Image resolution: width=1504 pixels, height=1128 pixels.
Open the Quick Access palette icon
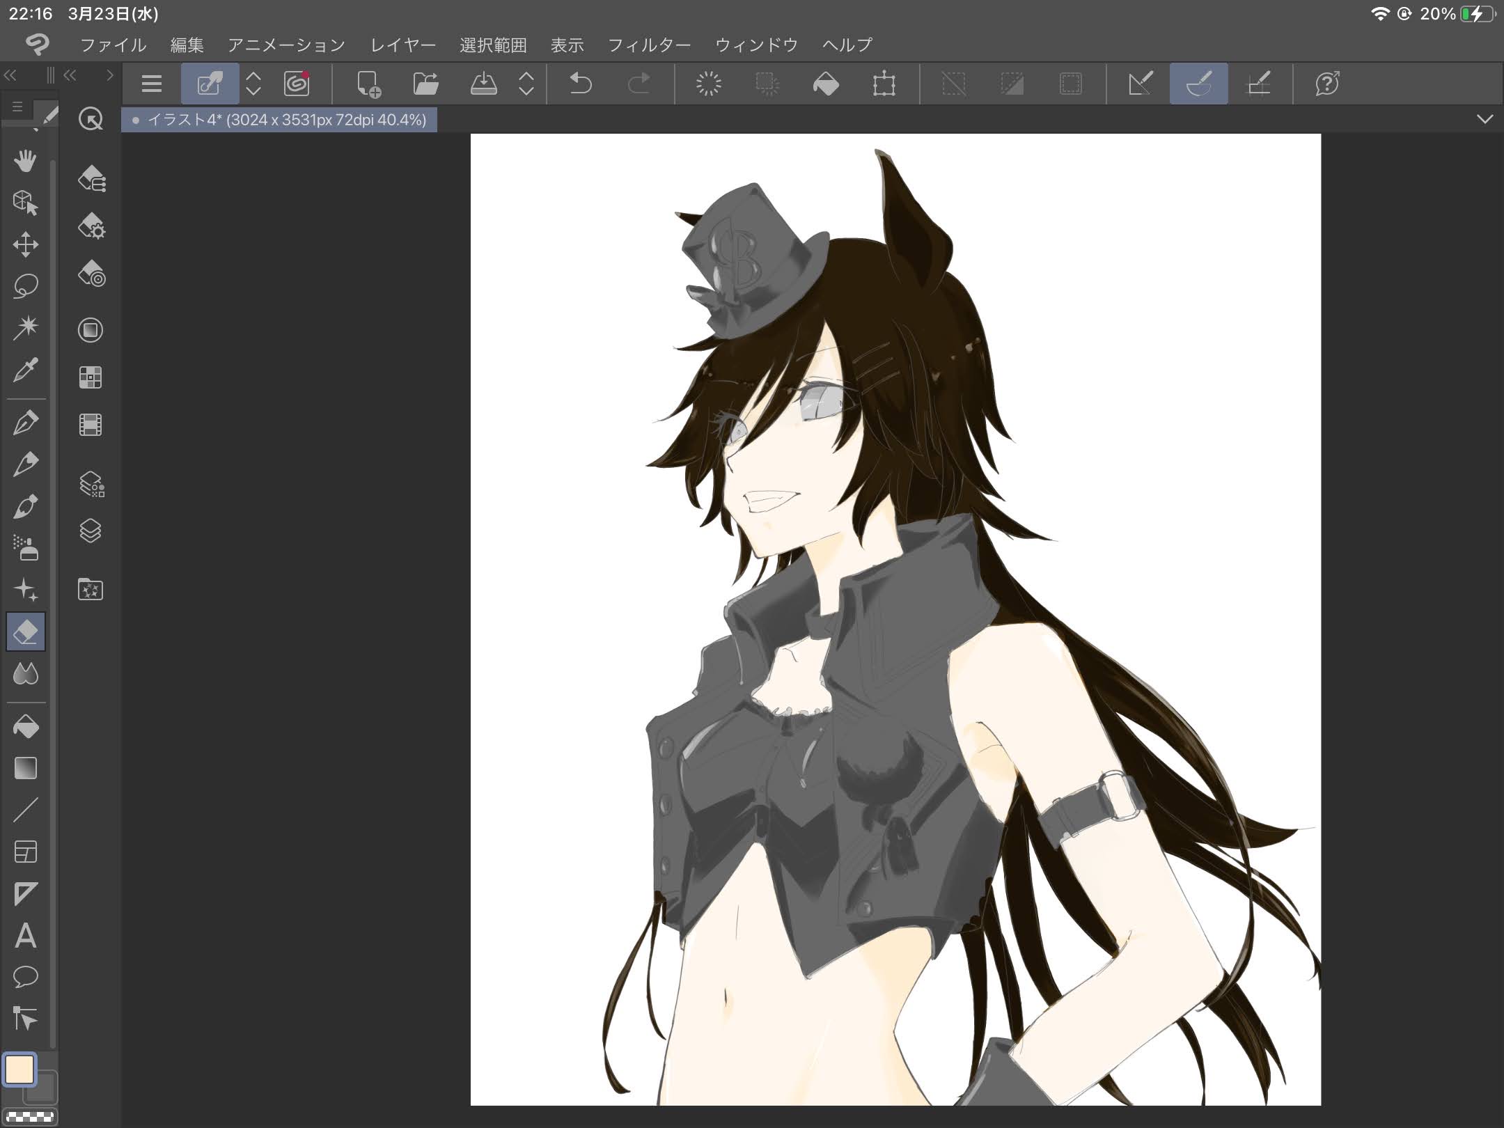(91, 119)
